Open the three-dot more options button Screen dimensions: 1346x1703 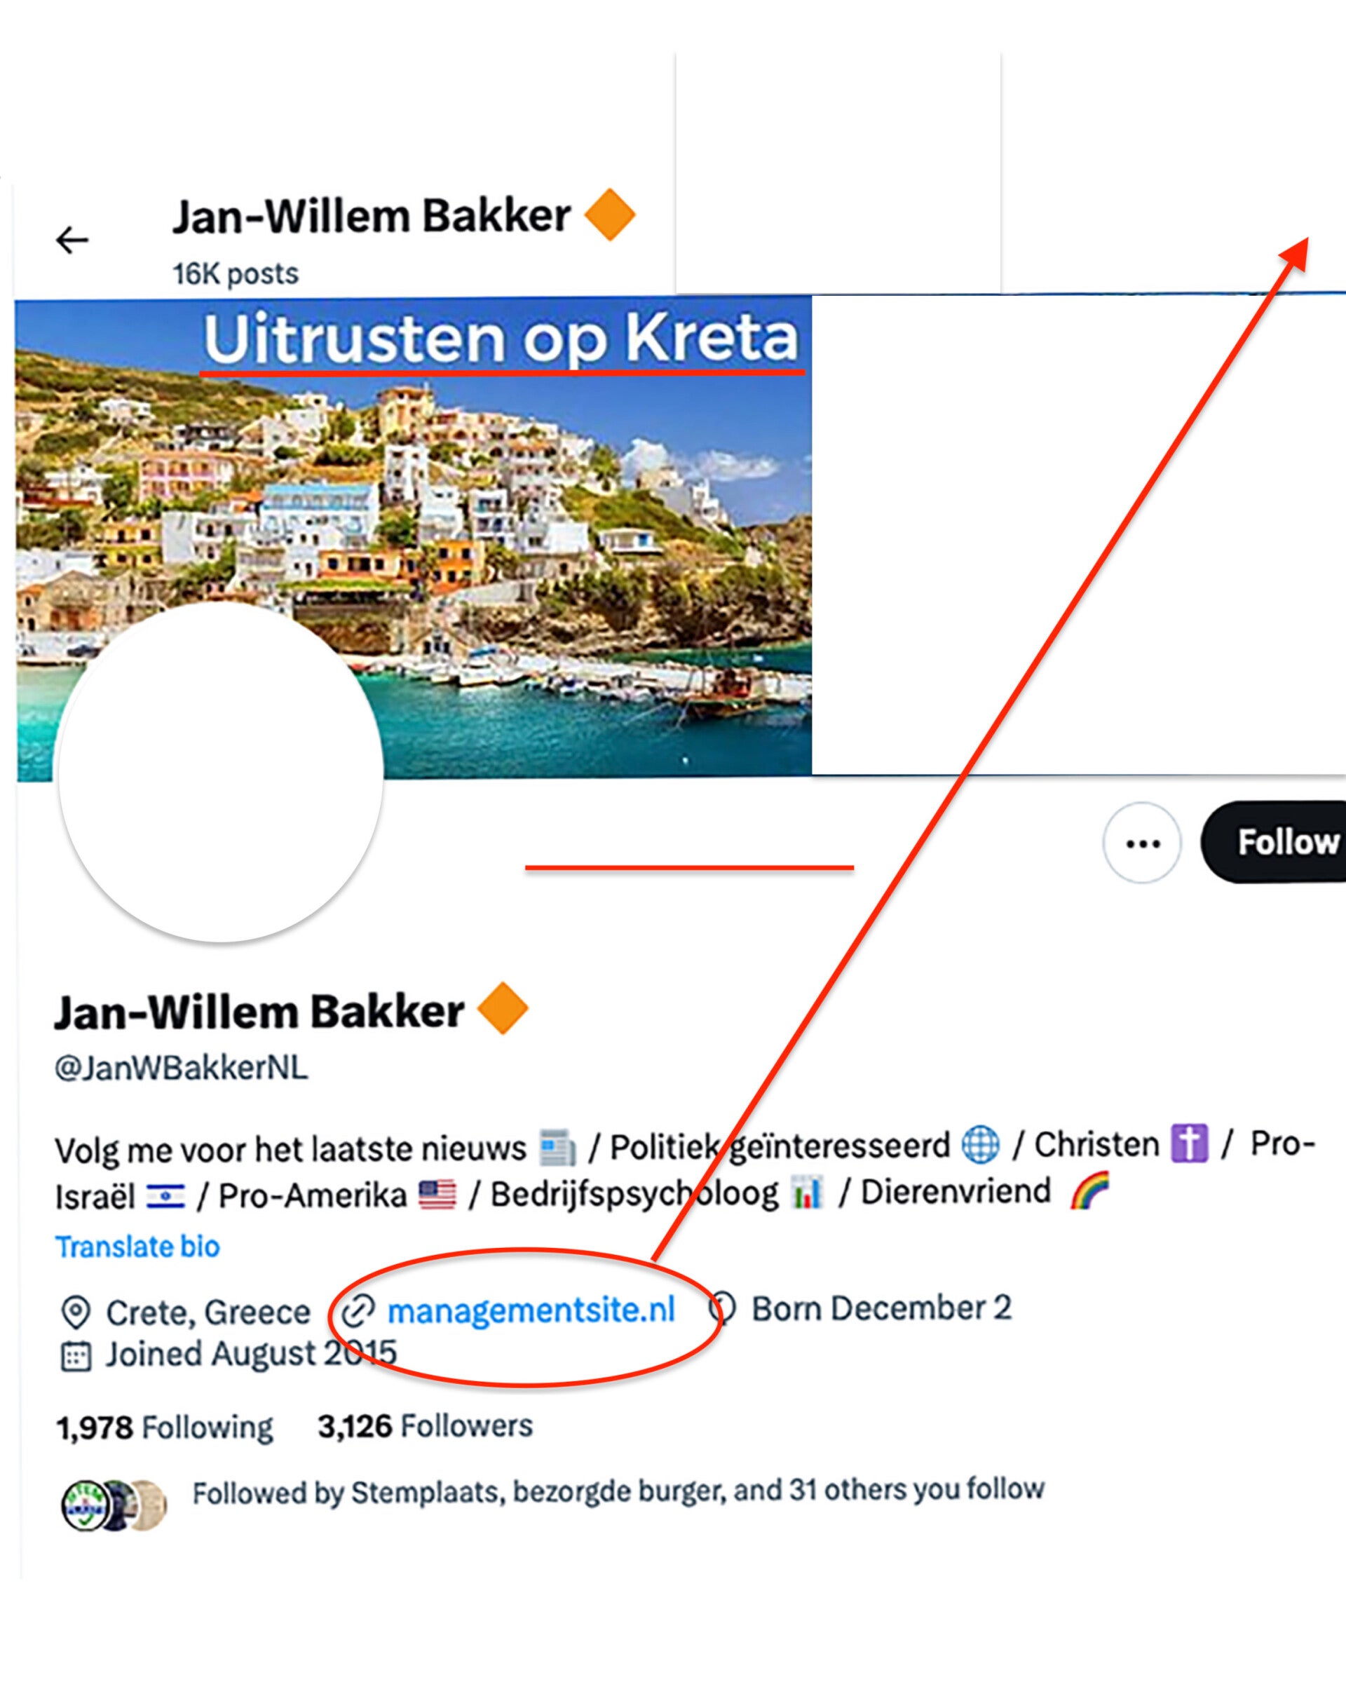1141,843
